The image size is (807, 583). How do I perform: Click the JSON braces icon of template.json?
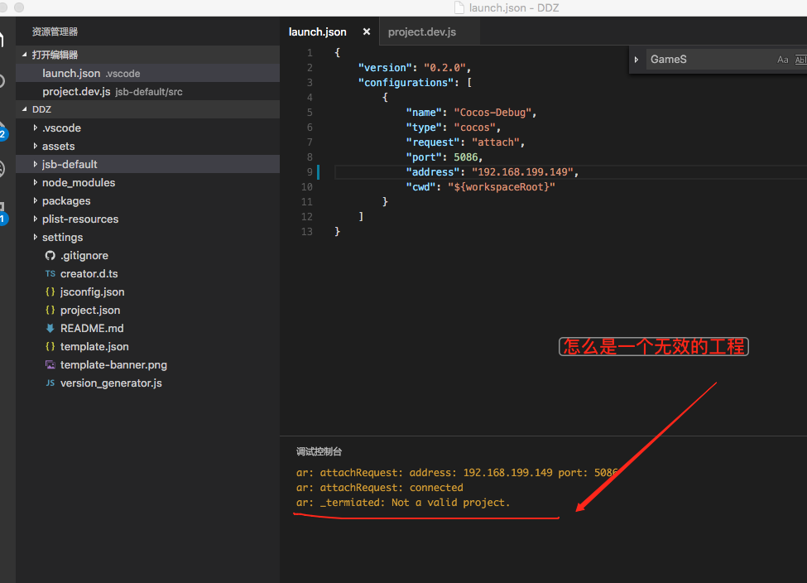(x=50, y=347)
